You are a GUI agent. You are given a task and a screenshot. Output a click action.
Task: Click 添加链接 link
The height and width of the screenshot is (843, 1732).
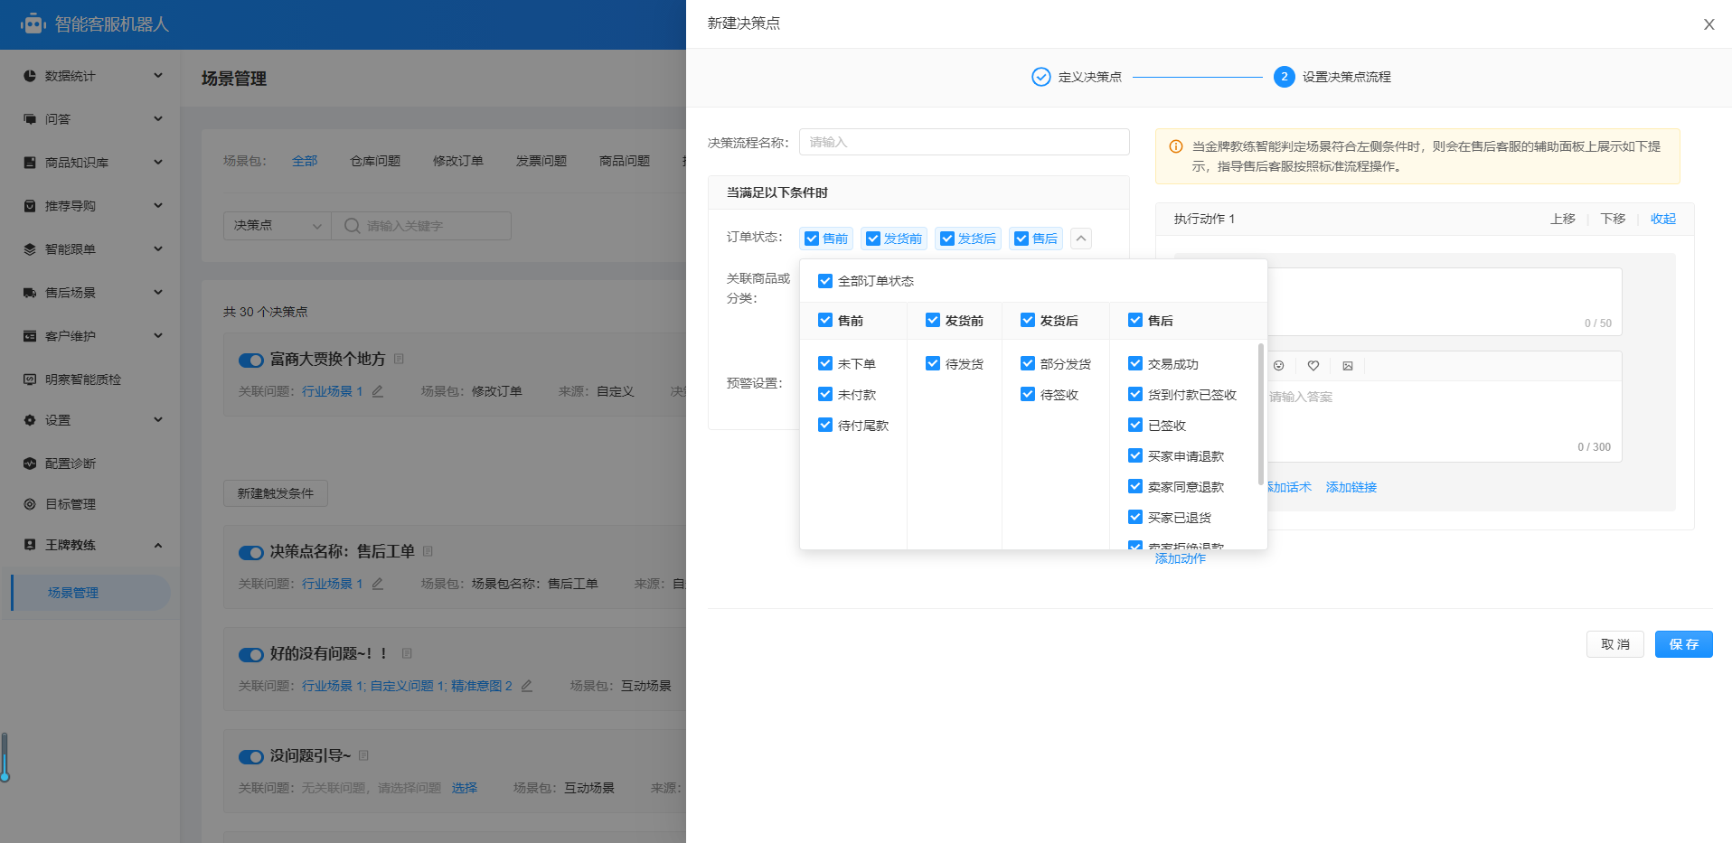click(1351, 487)
